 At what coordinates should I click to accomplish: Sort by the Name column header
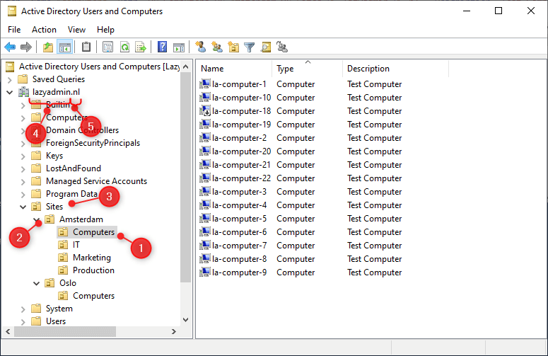234,69
